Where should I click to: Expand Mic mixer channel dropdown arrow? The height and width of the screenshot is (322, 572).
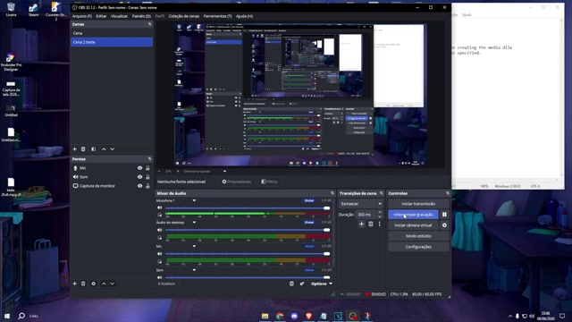tap(194, 246)
